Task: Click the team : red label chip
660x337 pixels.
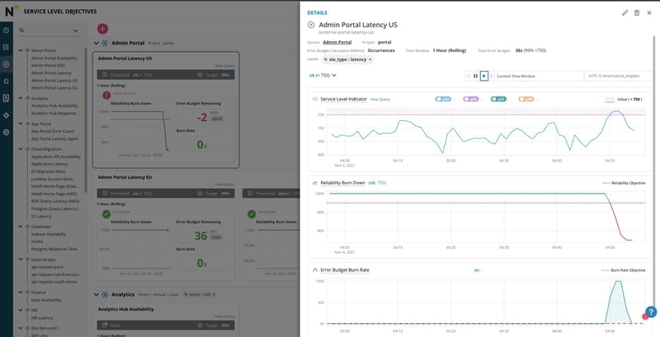Action: 200,294
